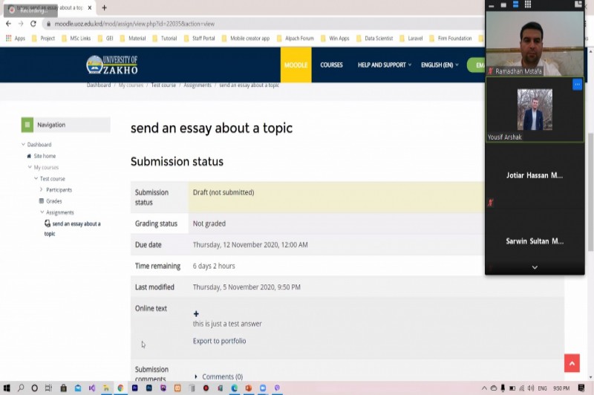Click the Export to portfolio link

[219, 341]
